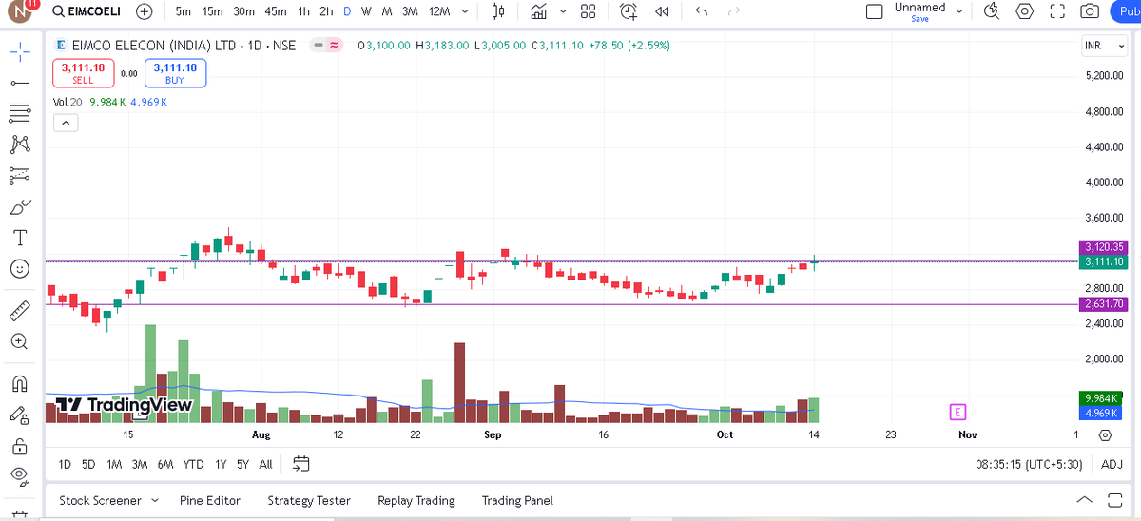Expand the Unnamed layout dropdown arrow

958,12
